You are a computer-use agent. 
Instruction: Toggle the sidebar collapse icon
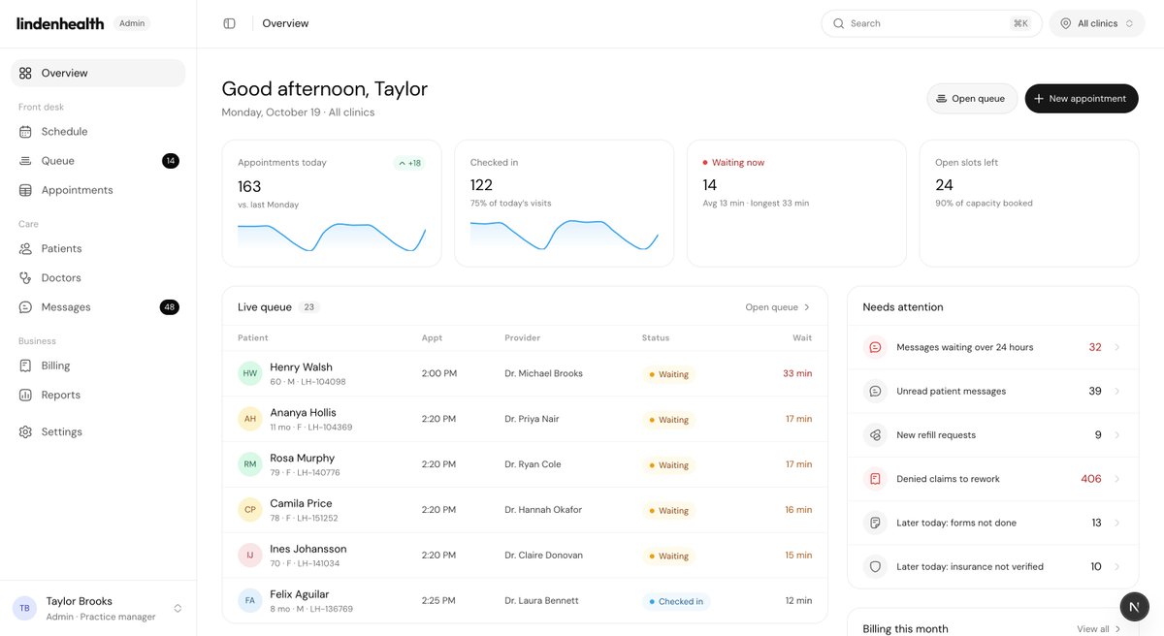pos(229,23)
